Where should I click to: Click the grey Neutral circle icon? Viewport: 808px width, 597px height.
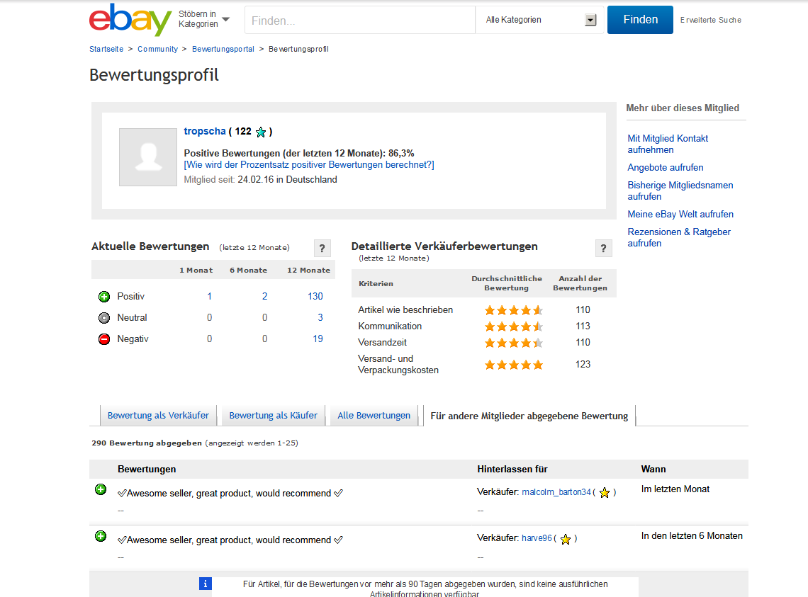tap(104, 318)
